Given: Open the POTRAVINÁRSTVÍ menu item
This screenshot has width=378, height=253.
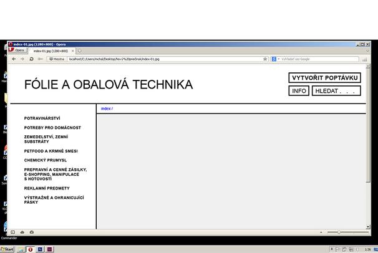Looking at the screenshot, I should click(x=42, y=118).
